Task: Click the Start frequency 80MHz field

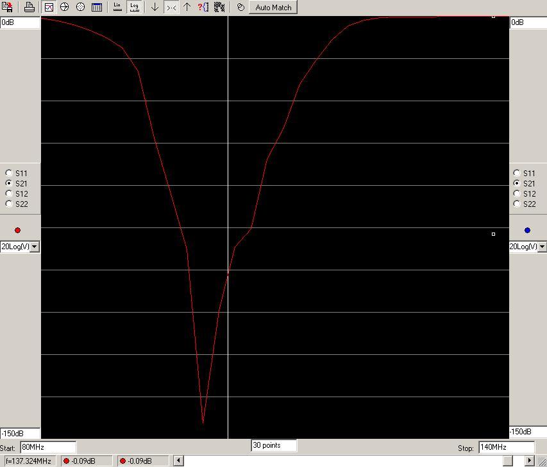Action: coord(48,447)
